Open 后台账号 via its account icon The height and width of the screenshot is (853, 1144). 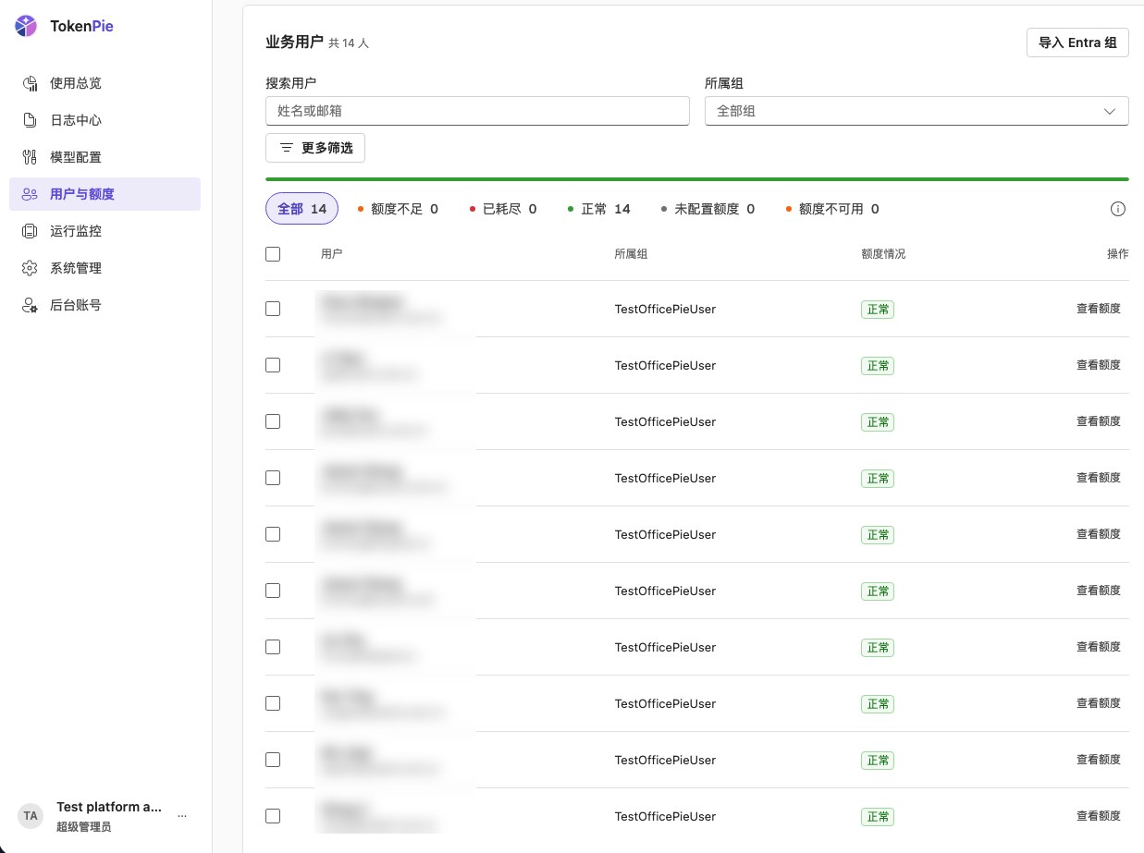click(x=30, y=305)
